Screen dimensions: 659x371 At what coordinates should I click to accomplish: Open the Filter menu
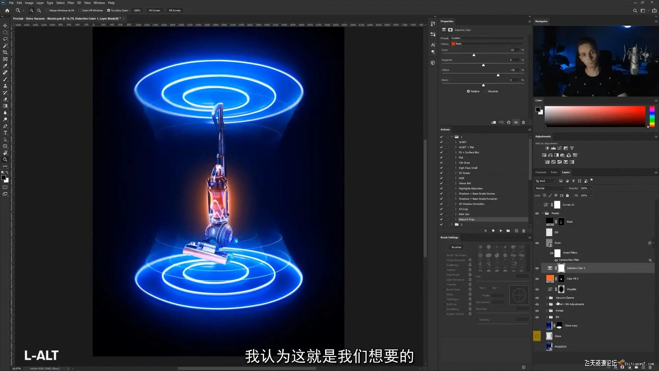70,3
